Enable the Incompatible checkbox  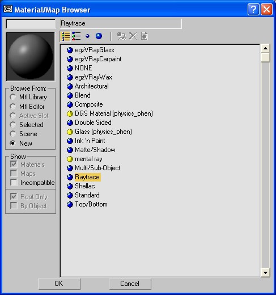pos(14,183)
